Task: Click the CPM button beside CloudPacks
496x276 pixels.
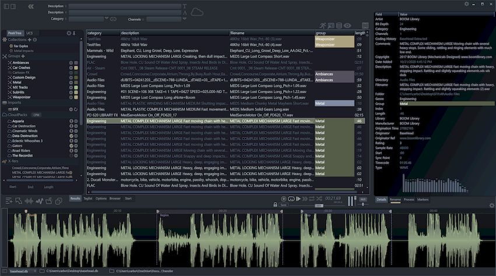Action: [x=36, y=115]
